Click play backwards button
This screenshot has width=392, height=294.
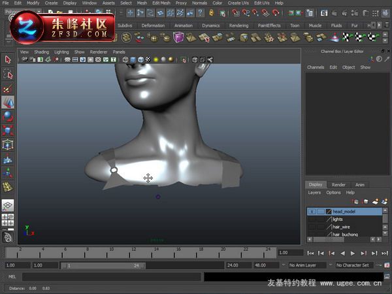point(342,253)
